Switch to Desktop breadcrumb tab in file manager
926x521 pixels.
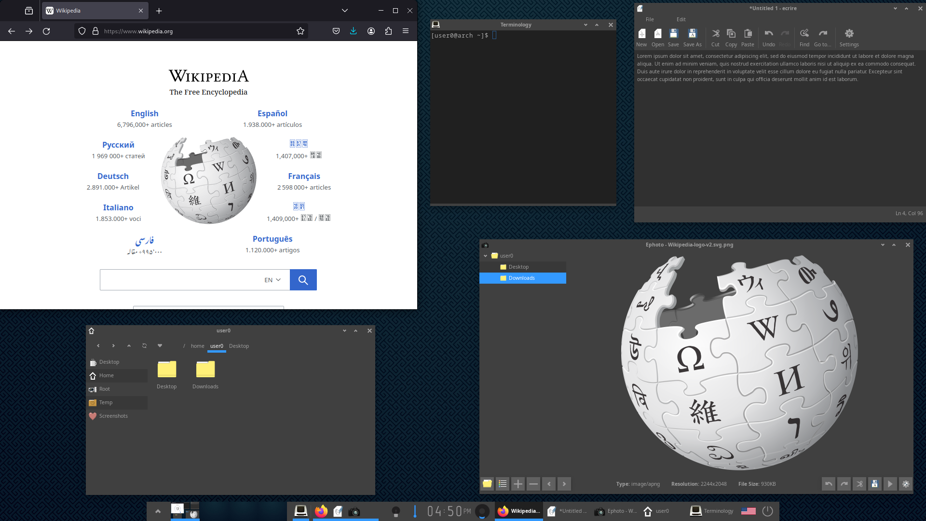[x=239, y=346]
